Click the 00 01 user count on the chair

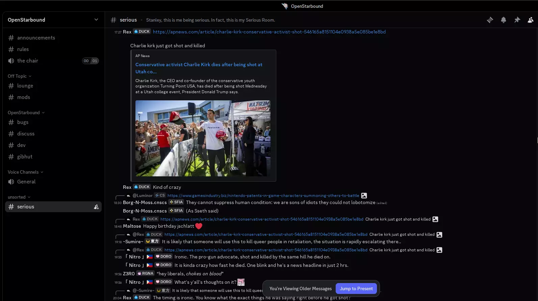pyautogui.click(x=91, y=61)
